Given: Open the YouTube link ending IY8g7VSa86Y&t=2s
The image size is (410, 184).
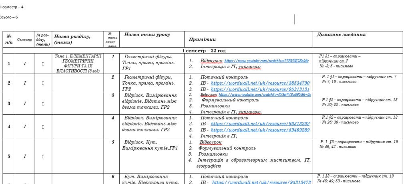Looking at the screenshot, I should 265,95.
